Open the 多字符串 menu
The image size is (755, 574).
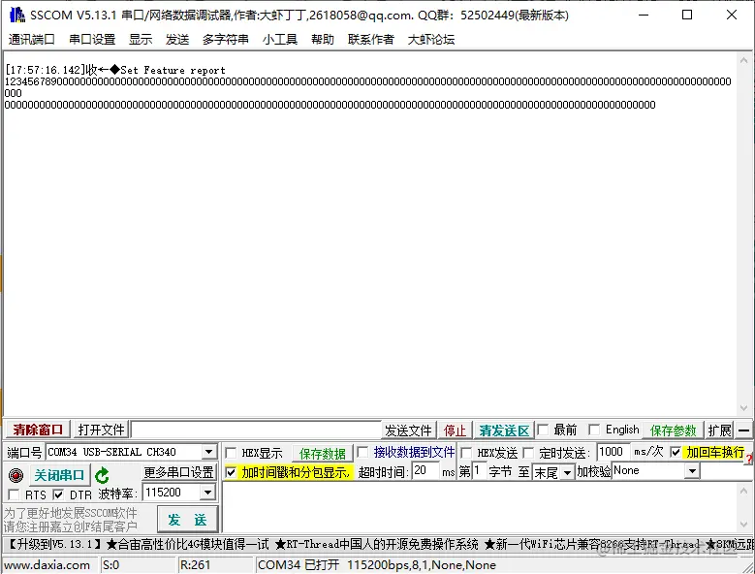click(x=226, y=40)
